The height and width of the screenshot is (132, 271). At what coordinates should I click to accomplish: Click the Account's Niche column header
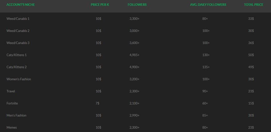(x=21, y=5)
